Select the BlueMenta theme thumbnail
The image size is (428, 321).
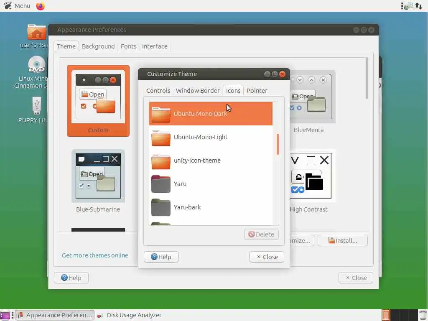pyautogui.click(x=312, y=97)
